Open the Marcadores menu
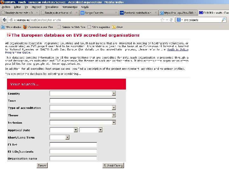The width and height of the screenshot is (229, 172). pyautogui.click(x=52, y=7)
